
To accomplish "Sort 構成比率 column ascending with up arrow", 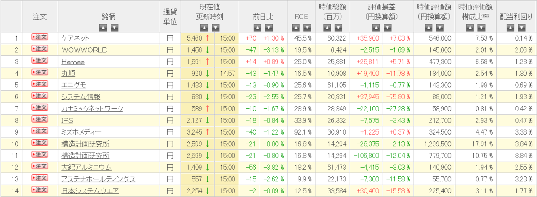I will 469,28.
